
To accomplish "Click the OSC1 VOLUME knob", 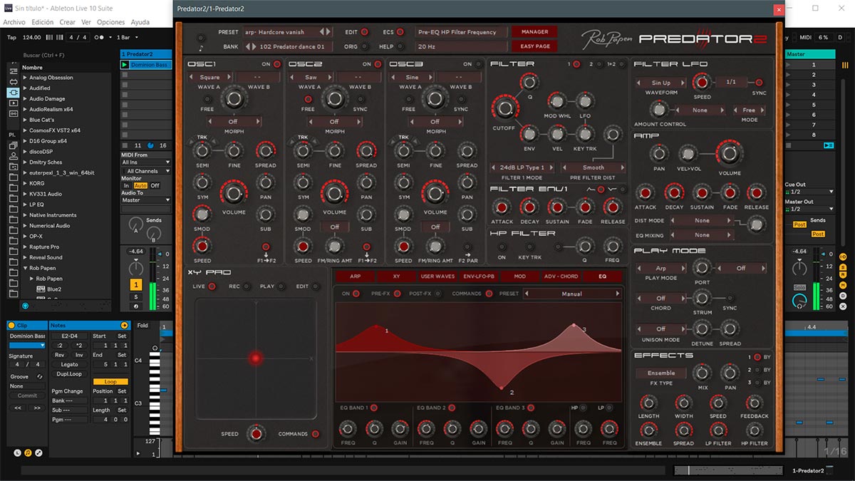I will [233, 192].
